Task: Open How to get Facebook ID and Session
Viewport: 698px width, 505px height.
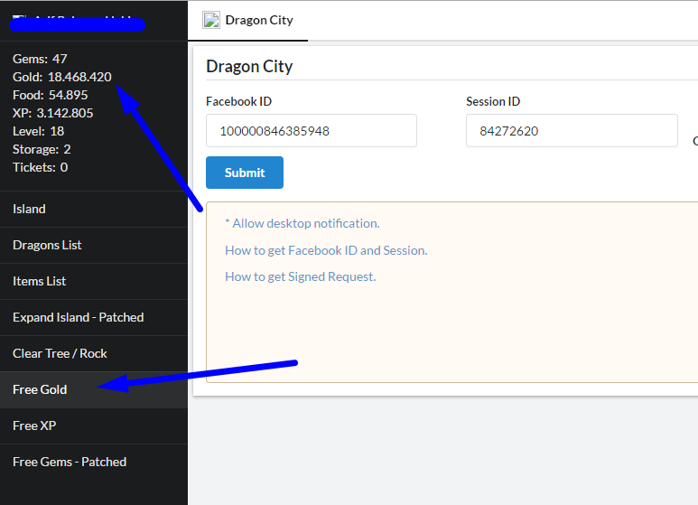Action: pos(326,250)
